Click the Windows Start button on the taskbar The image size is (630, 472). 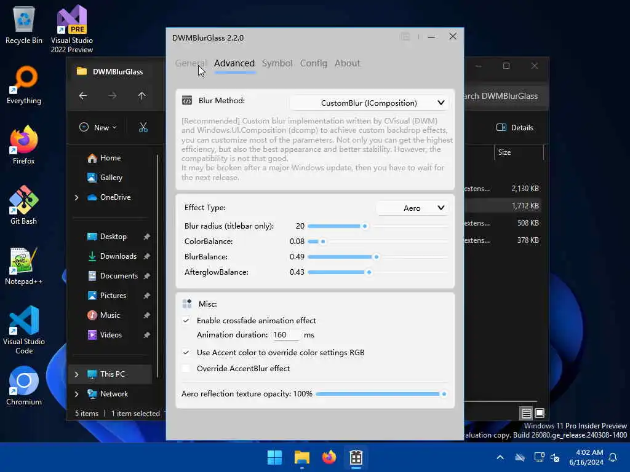point(275,457)
